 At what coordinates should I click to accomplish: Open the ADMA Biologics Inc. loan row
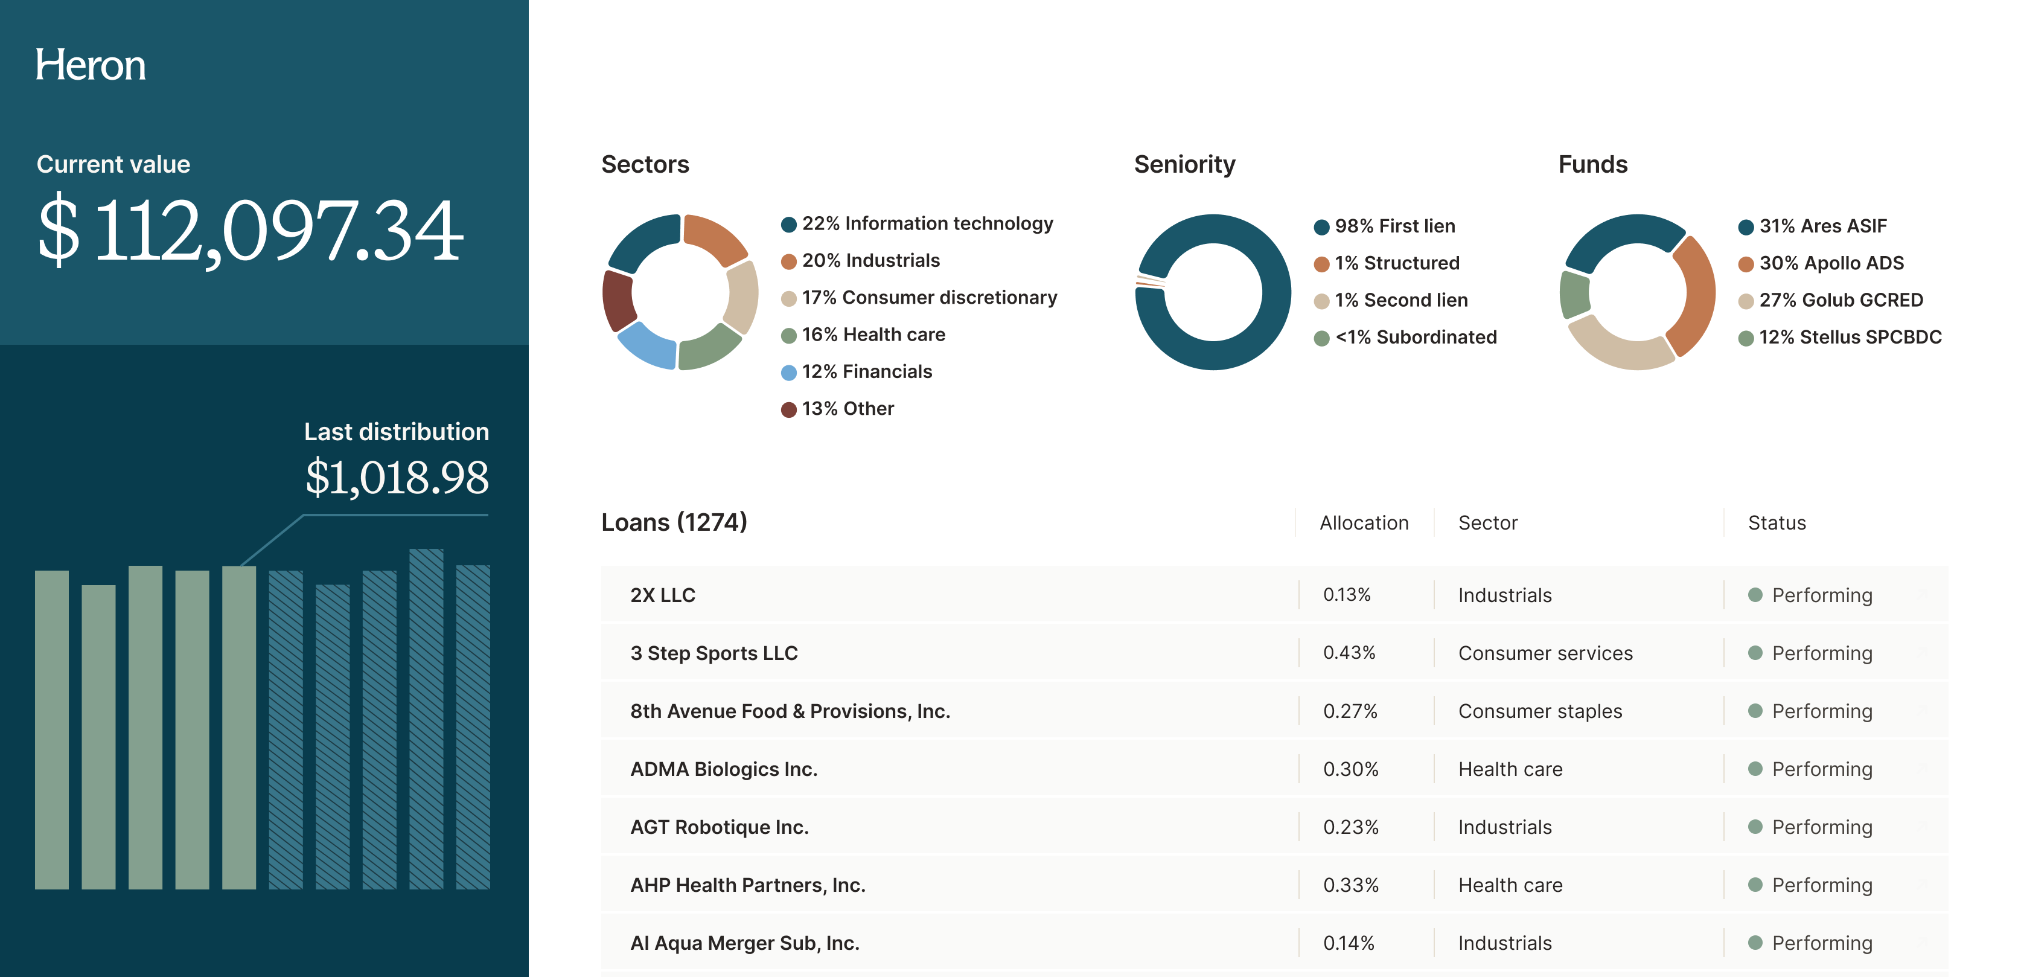pos(1274,769)
